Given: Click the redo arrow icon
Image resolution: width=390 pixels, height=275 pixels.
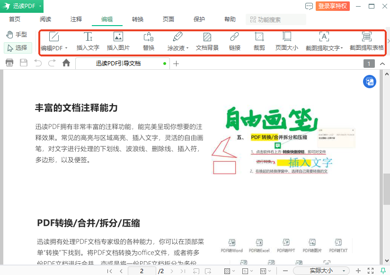Looking at the screenshot, I should pyautogui.click(x=52, y=63).
